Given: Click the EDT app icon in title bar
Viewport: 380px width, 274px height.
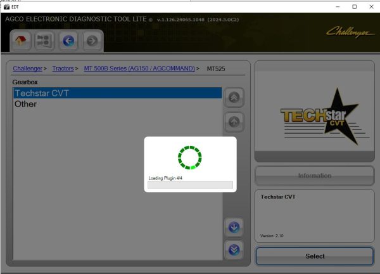Looking at the screenshot, I should 6,7.
